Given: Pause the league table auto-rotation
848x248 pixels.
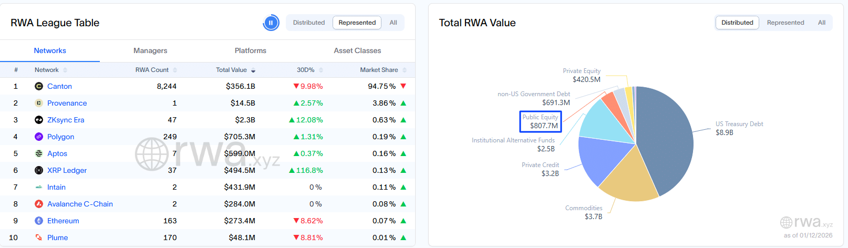Looking at the screenshot, I should point(271,23).
